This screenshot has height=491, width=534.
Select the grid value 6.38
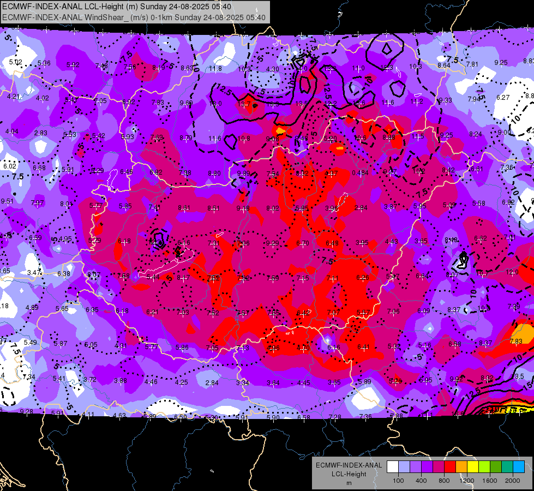coord(64,274)
